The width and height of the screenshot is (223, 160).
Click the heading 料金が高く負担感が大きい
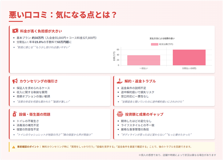coord(41,31)
